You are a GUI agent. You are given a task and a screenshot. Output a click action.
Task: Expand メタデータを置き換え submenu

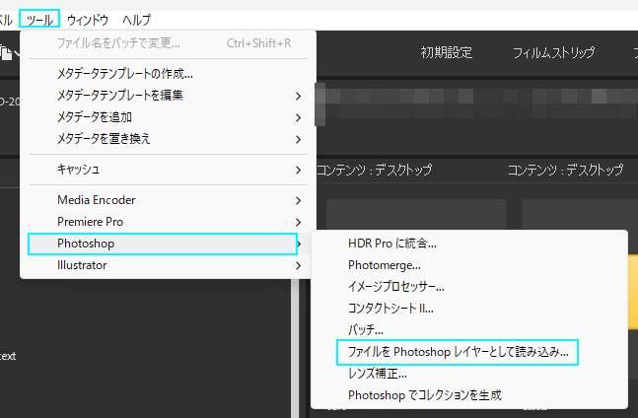pyautogui.click(x=168, y=139)
